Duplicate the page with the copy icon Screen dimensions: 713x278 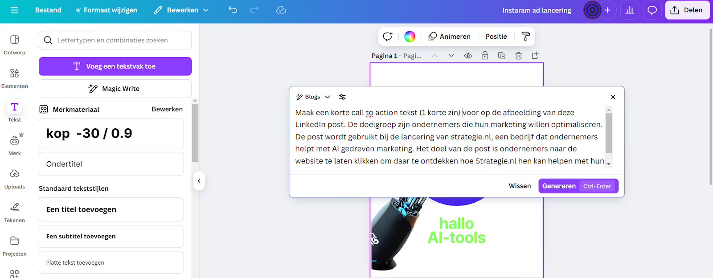coord(502,56)
